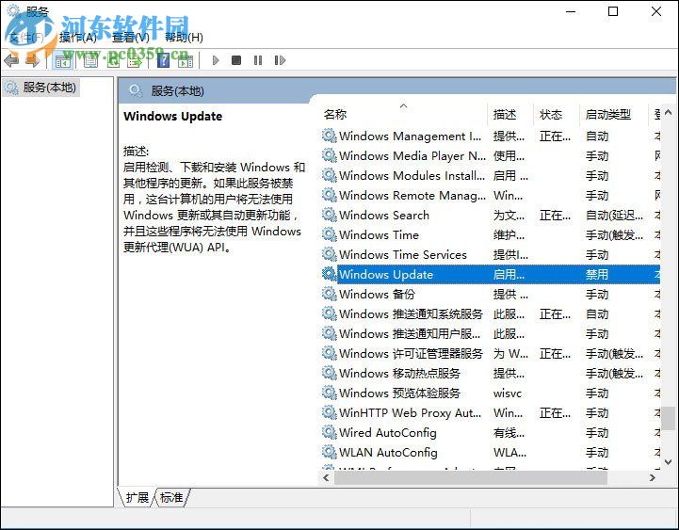Select Windows Modules Install... service
The height and width of the screenshot is (530, 679).
tap(491, 175)
